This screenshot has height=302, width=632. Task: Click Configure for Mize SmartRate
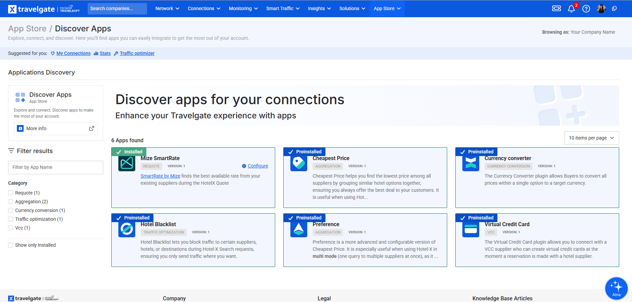pos(258,166)
